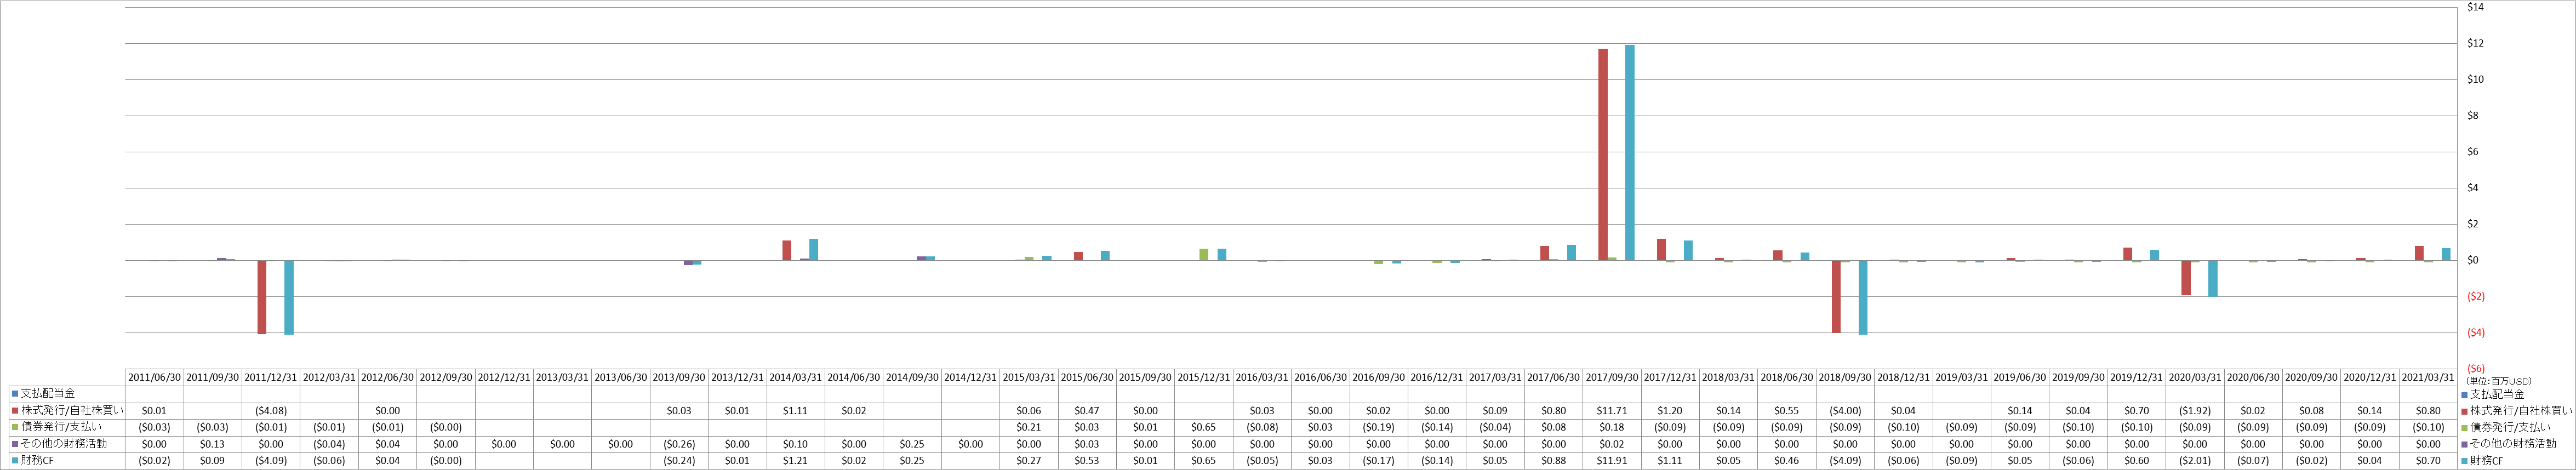Select the $0.21 cell under 2015/03/31
The height and width of the screenshot is (470, 2576).
pyautogui.click(x=1029, y=427)
